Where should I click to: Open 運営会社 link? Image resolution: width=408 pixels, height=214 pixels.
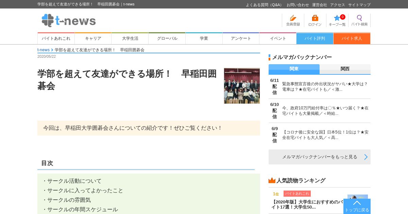[x=320, y=5]
